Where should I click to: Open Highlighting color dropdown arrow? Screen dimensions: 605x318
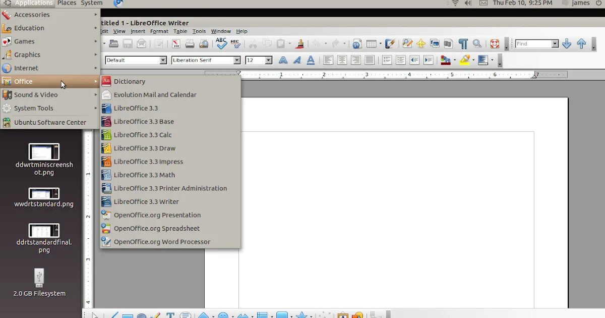(474, 60)
